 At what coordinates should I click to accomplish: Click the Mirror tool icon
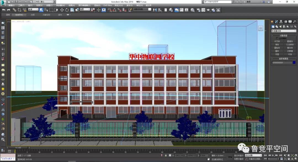pos(154,10)
